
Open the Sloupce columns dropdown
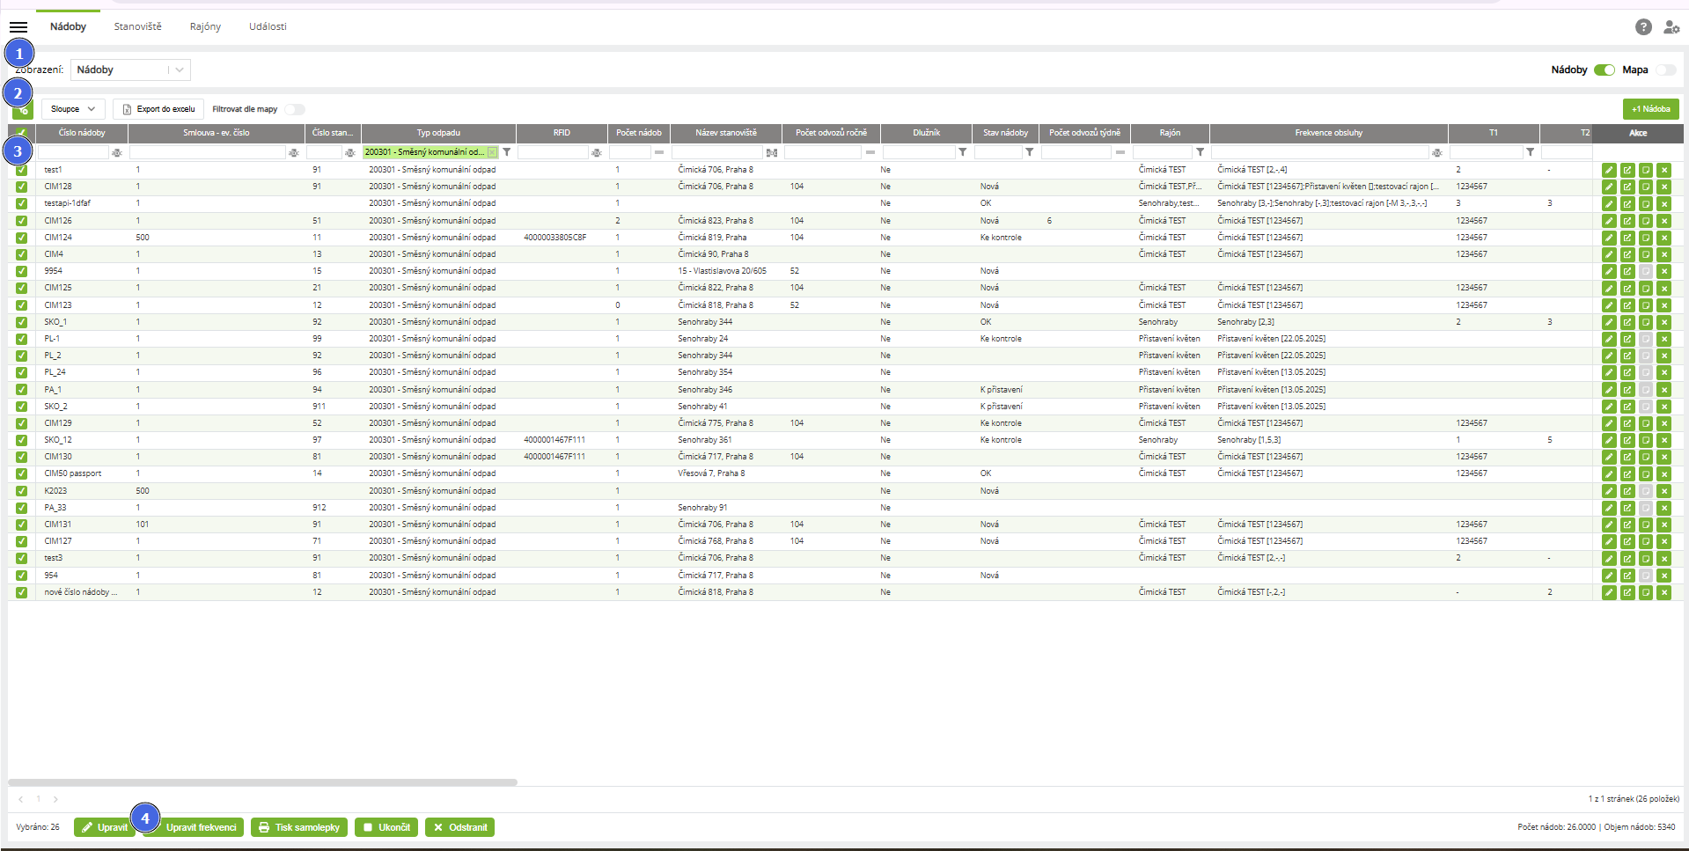(x=73, y=109)
